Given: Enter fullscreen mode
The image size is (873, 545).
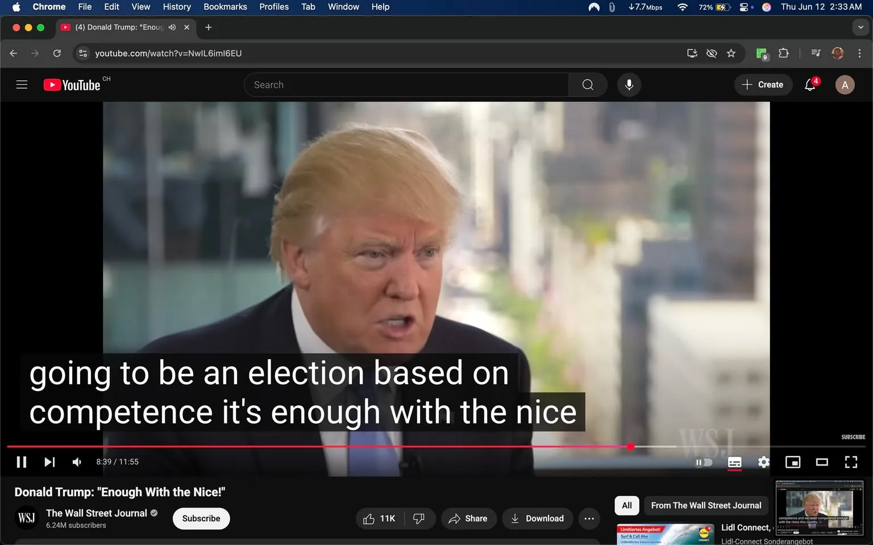Looking at the screenshot, I should tap(850, 462).
